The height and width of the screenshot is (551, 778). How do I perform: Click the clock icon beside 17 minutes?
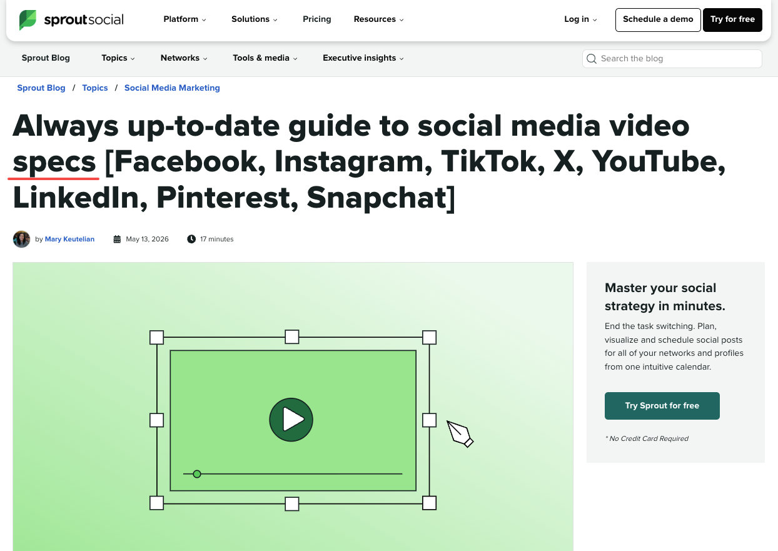[191, 239]
